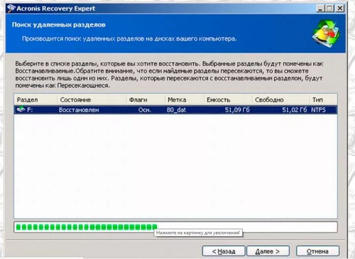355x259 pixels.
Task: Click the NTFS type cell
Action: (318, 110)
